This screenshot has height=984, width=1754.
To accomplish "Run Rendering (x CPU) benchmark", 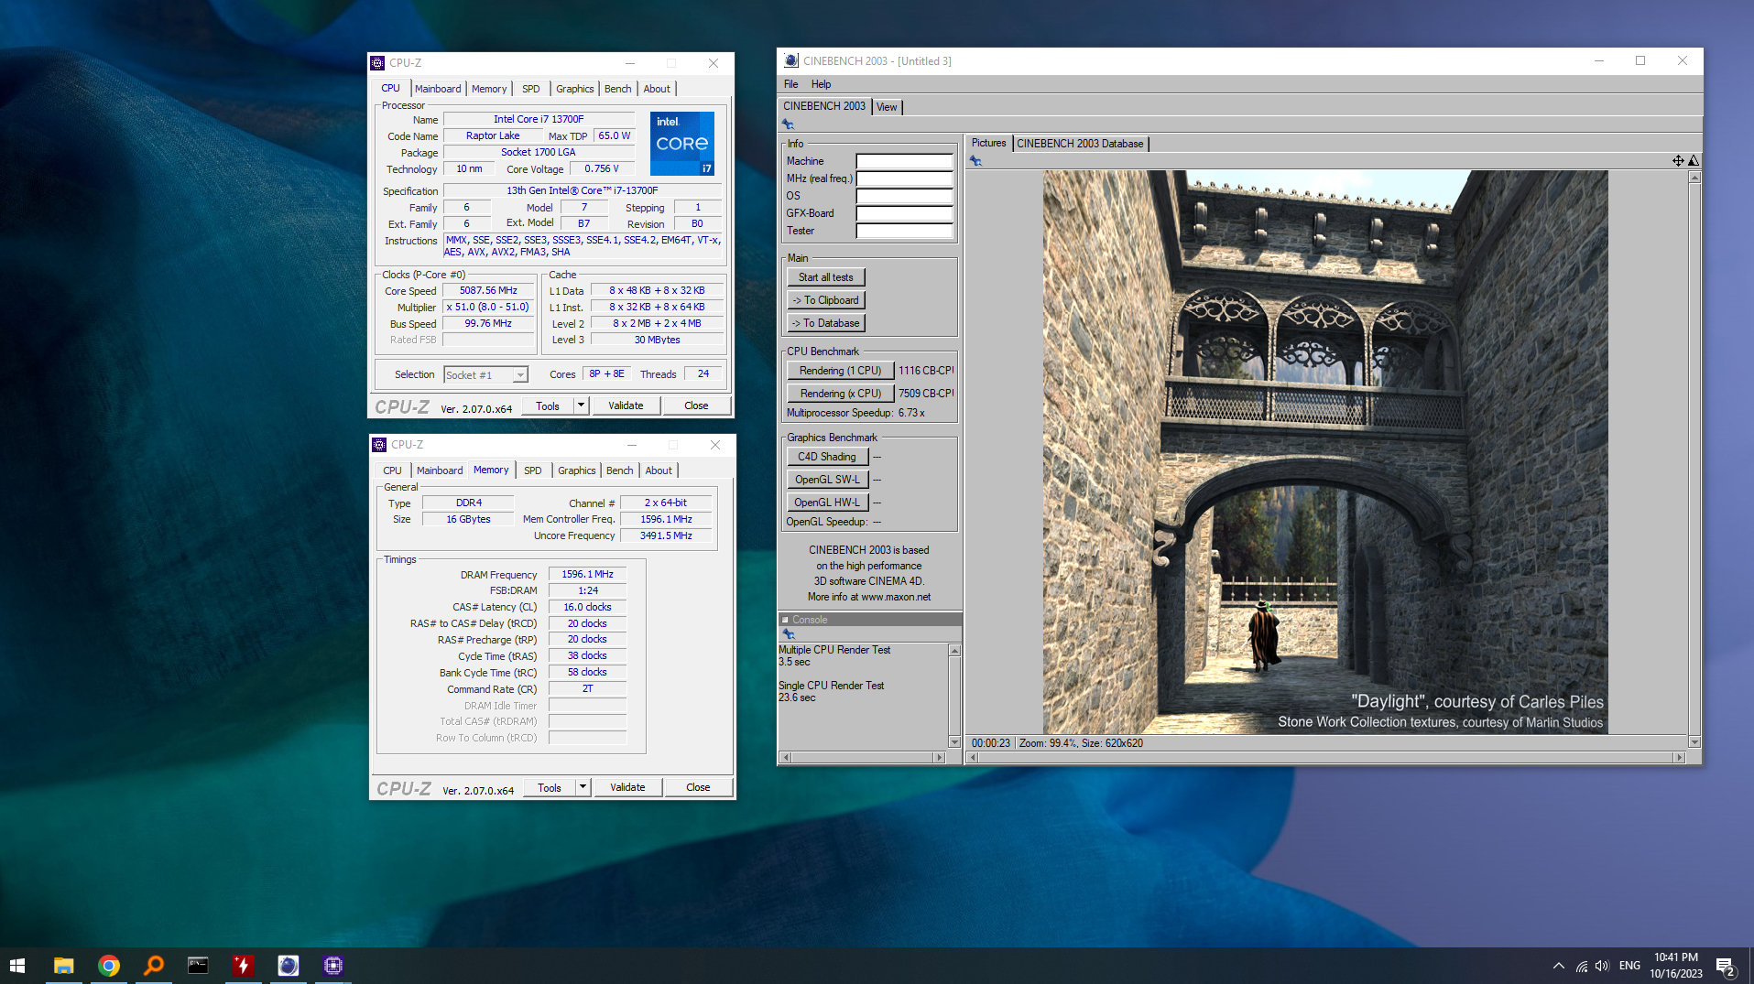I will click(840, 394).
